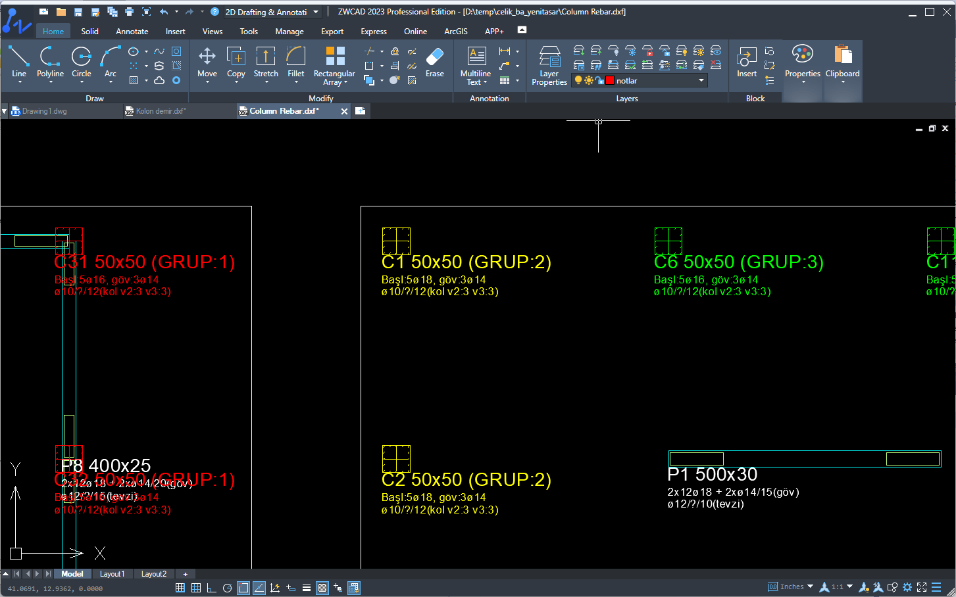
Task: Click the Explode tool icon in Modify
Action: 394,80
